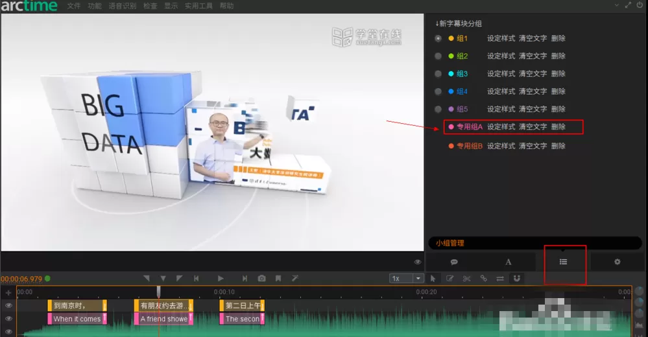
Task: Click 删除 for 组1
Action: coord(558,38)
